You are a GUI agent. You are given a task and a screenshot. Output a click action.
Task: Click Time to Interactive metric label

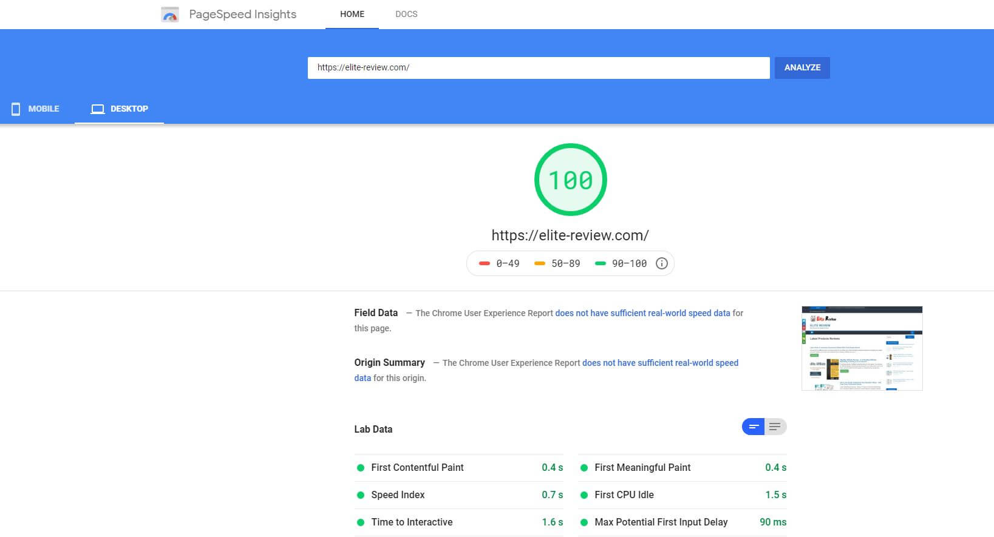click(x=412, y=522)
